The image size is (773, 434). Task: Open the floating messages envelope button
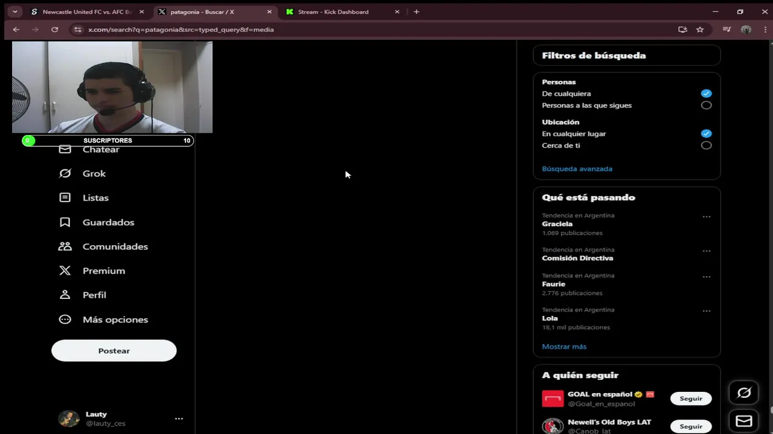point(744,421)
